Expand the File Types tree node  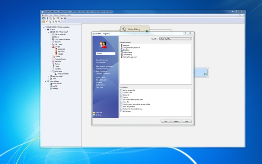[51, 44]
